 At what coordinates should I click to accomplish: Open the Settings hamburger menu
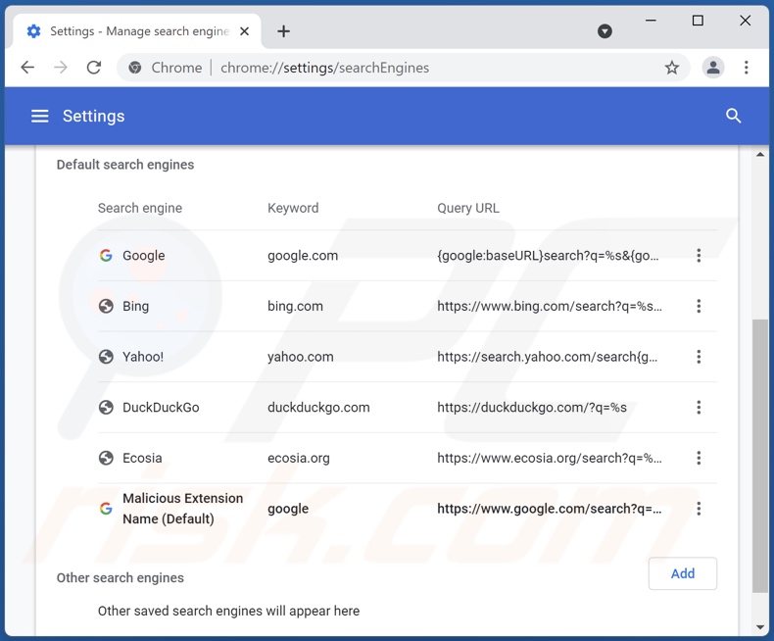tap(40, 116)
